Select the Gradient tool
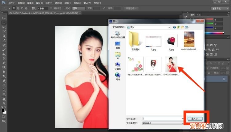This screenshot has height=132, width=231. click(x=4, y=67)
